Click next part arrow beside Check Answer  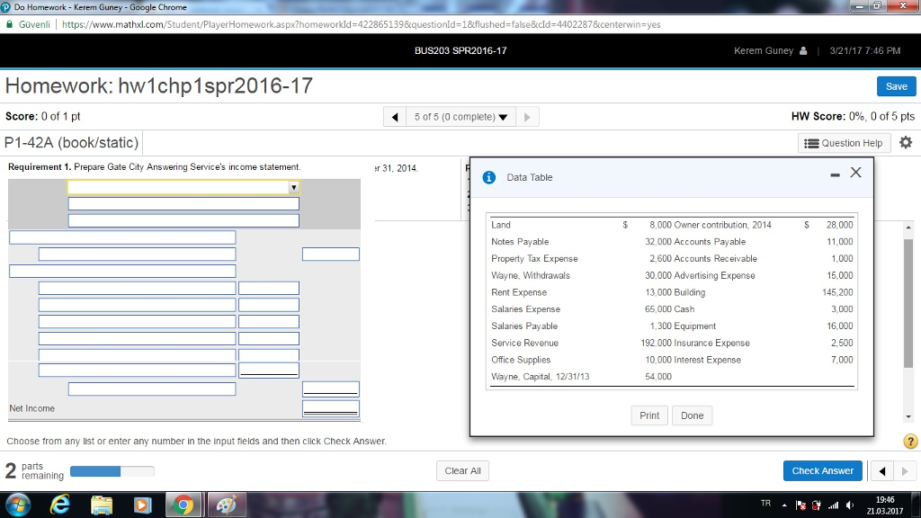click(905, 471)
